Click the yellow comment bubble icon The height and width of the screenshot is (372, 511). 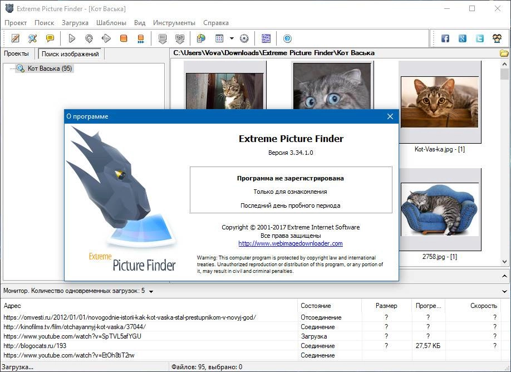pos(50,38)
